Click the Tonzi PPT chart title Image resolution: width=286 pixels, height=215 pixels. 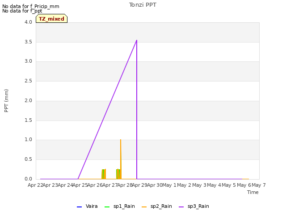(x=143, y=5)
